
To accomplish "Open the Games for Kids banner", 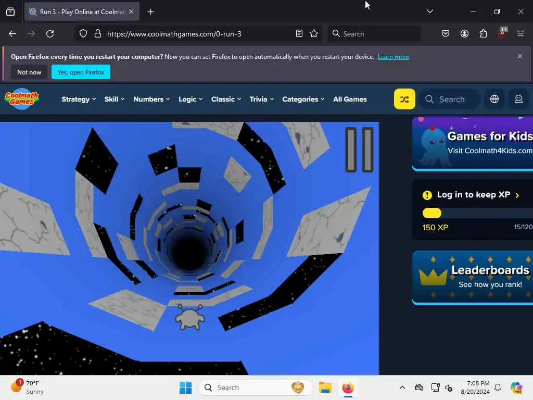I will pos(473,144).
